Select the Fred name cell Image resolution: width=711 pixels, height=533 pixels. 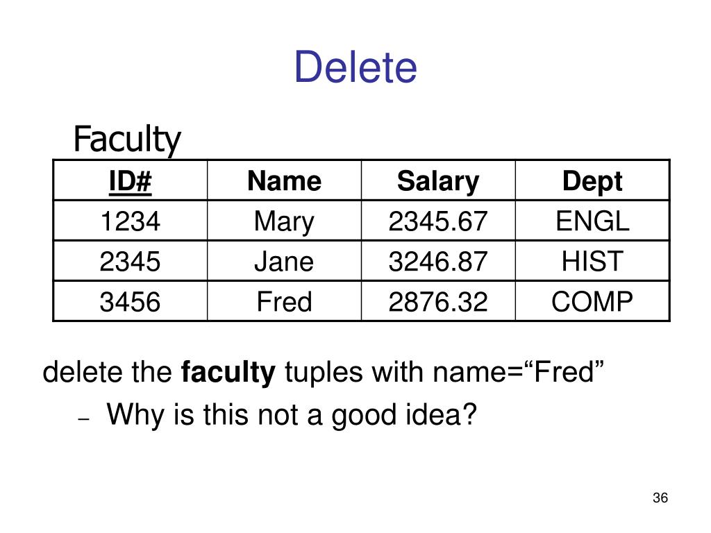[x=284, y=302]
